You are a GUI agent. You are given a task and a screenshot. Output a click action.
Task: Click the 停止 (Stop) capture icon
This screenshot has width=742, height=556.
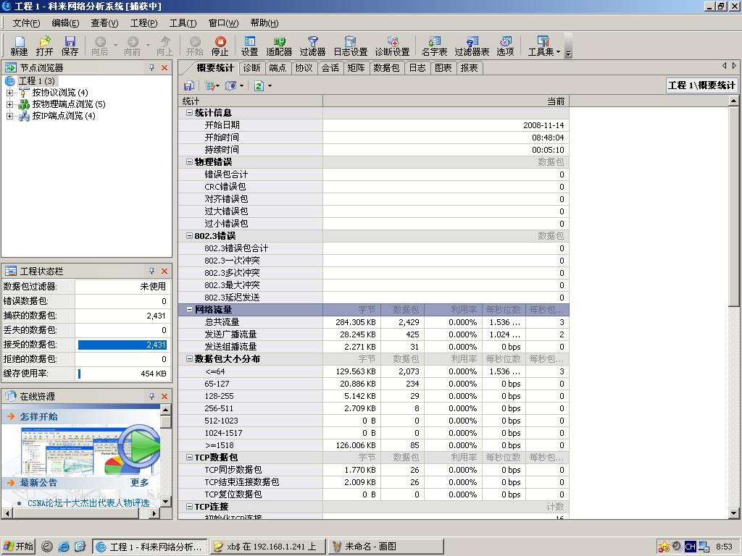tap(220, 46)
